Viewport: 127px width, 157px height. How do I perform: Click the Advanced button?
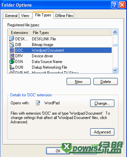click(102, 132)
